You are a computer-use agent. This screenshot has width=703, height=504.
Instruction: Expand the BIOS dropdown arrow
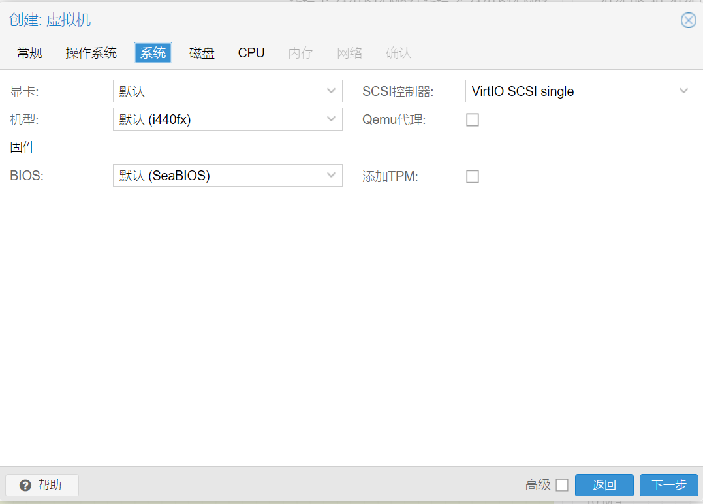[x=332, y=176]
